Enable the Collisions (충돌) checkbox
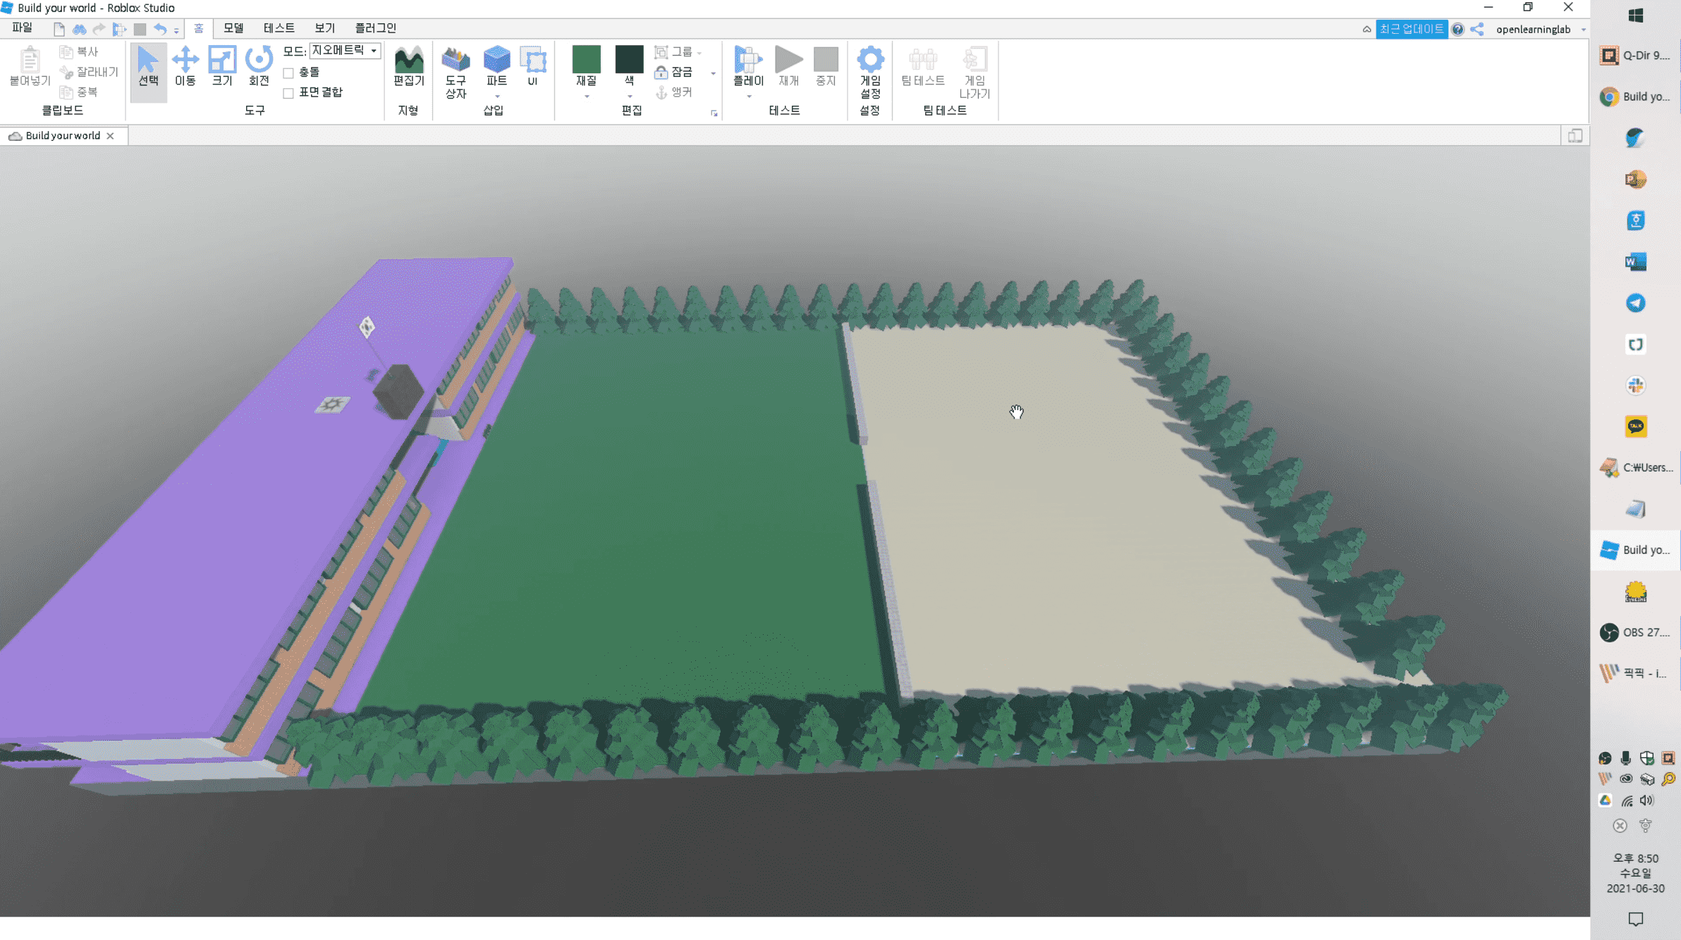The height and width of the screenshot is (940, 1681). tap(288, 73)
